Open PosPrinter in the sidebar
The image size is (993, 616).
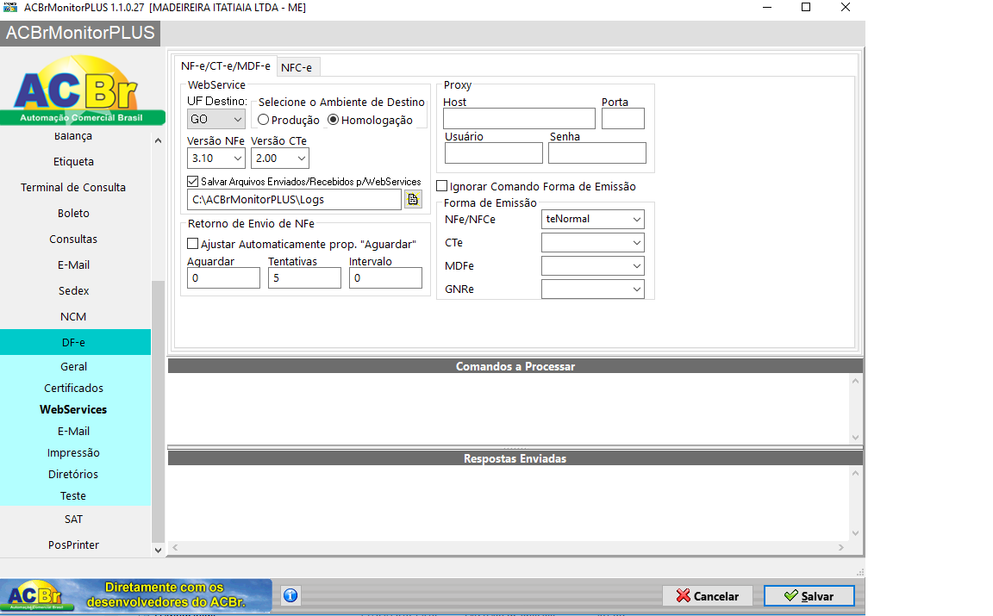click(73, 545)
